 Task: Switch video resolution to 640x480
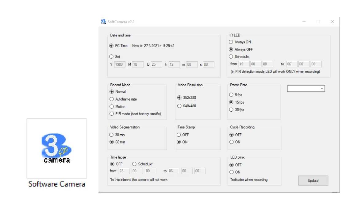179,106
